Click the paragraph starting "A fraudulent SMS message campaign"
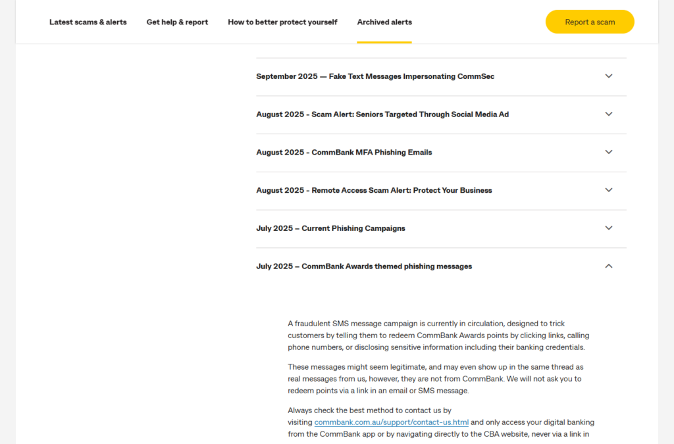 point(438,335)
